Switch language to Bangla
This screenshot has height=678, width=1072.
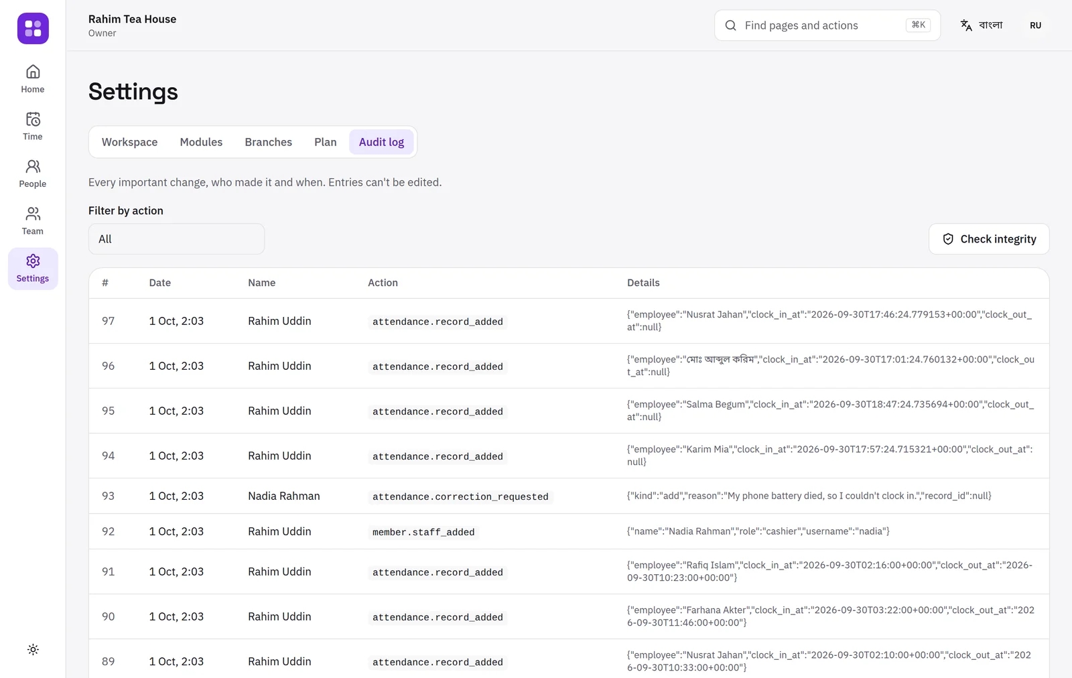[x=982, y=25]
